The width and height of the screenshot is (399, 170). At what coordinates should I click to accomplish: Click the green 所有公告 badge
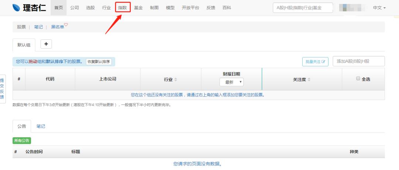pyautogui.click(x=22, y=141)
